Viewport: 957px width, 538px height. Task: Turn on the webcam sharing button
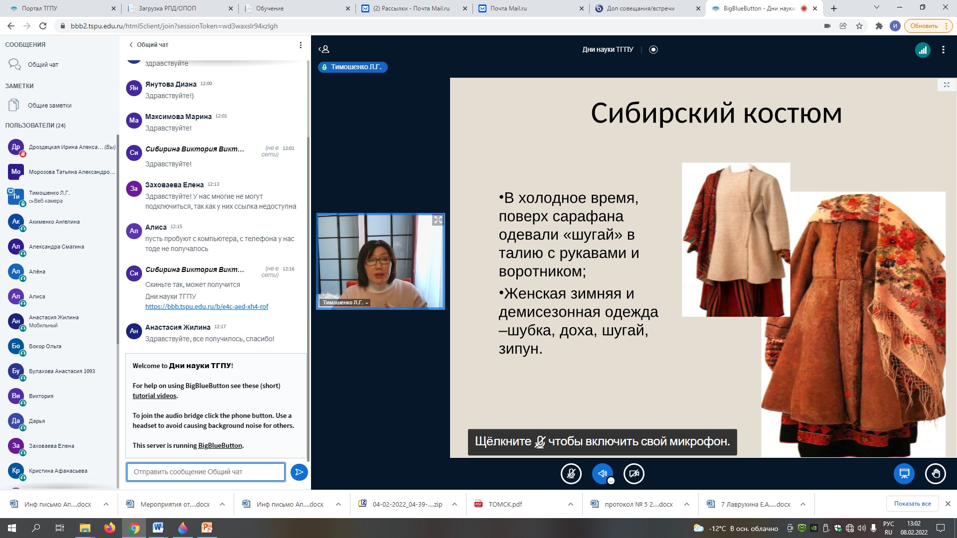point(634,473)
